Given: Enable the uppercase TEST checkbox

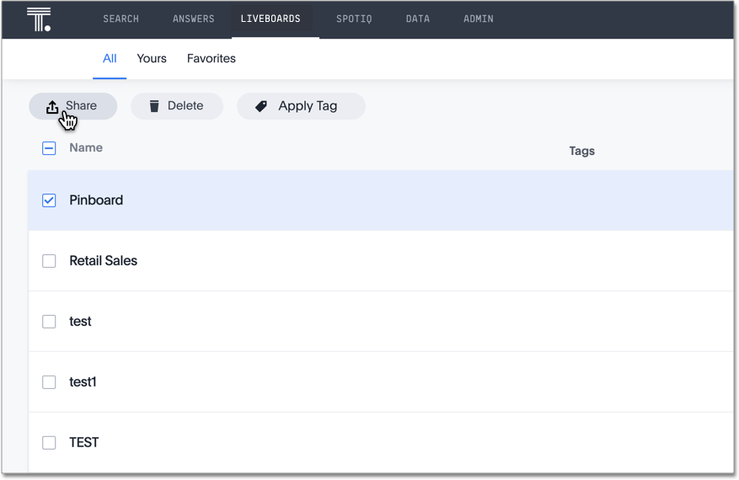Looking at the screenshot, I should (49, 443).
